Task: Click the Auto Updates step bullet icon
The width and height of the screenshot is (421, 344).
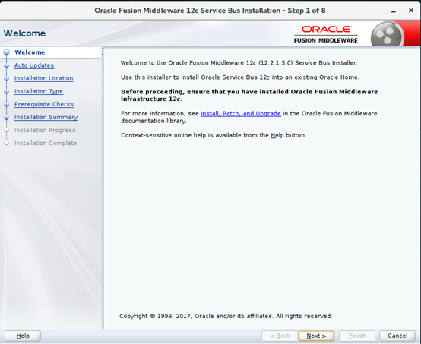Action: pyautogui.click(x=7, y=66)
